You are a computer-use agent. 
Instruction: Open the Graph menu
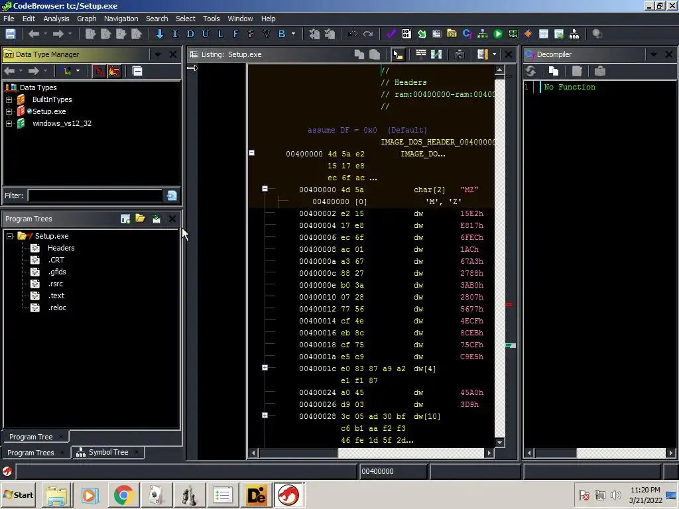coord(87,19)
